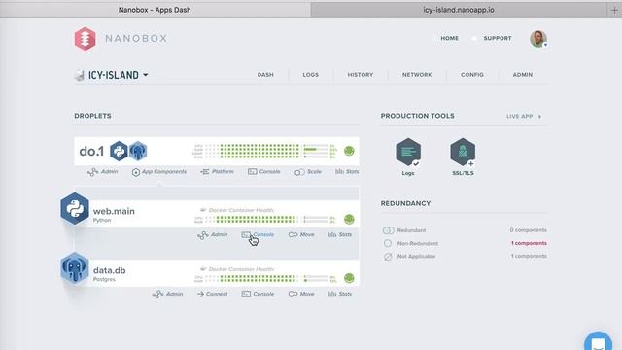Viewport: 622px width, 350px height.
Task: Go to HOME link
Action: coord(449,39)
